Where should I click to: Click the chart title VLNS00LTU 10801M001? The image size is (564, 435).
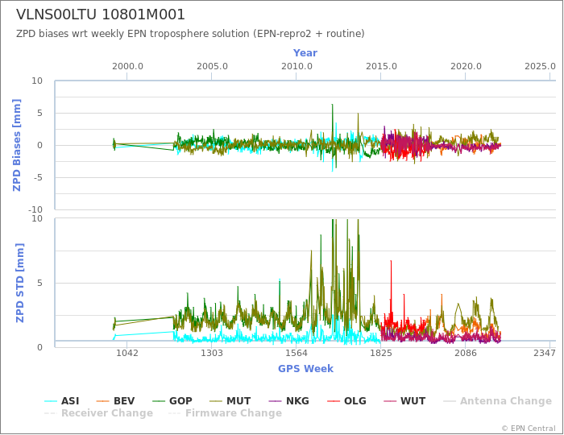(x=101, y=14)
